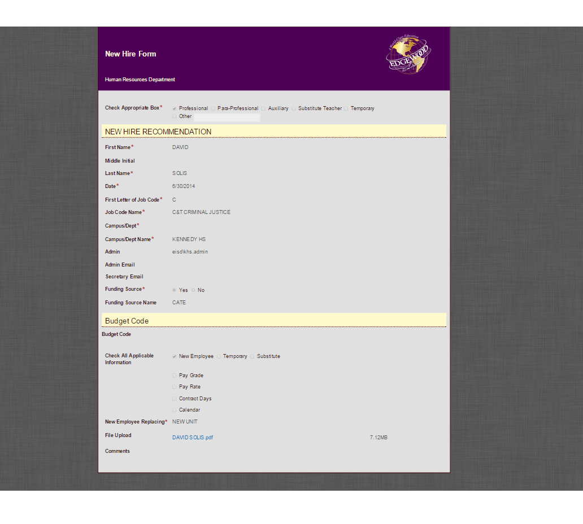Click the Admin Email label
The height and width of the screenshot is (524, 583).
[x=120, y=265]
